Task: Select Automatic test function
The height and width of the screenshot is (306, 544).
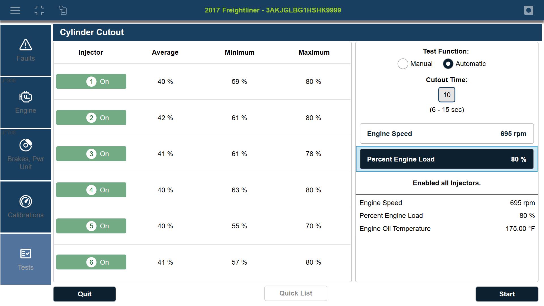Action: 448,64
